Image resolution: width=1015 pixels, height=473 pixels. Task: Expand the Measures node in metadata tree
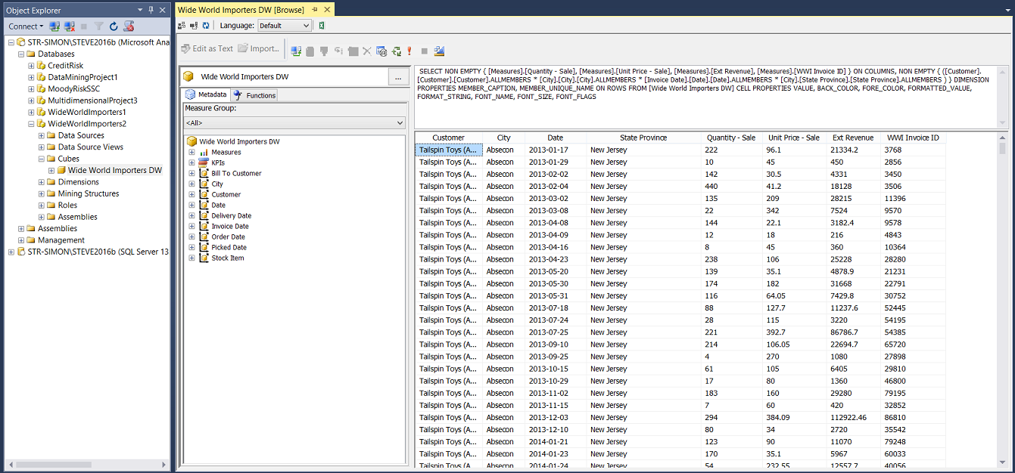click(x=192, y=153)
